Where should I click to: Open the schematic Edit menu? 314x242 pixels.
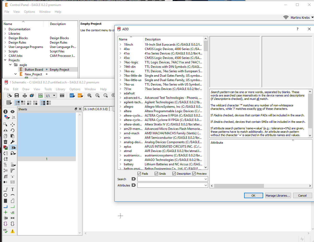[16, 89]
